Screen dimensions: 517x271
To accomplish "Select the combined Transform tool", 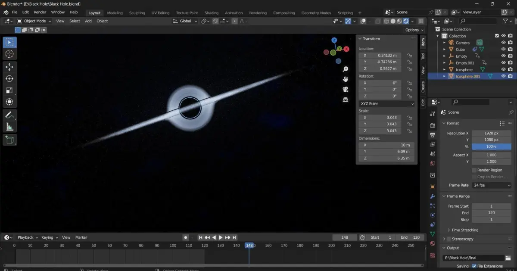I will pos(9,102).
